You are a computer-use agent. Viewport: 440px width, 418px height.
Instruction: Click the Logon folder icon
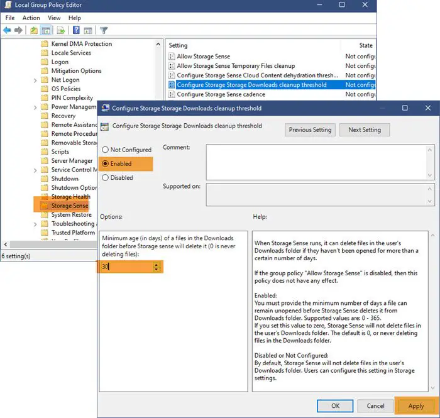click(45, 62)
